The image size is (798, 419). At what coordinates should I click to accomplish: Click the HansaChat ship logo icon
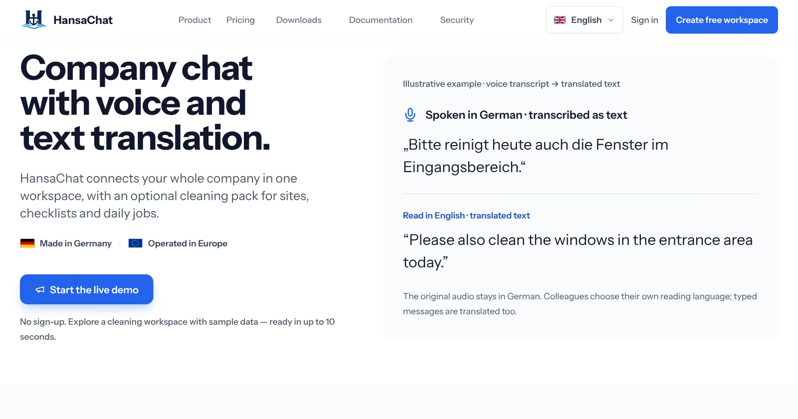point(34,19)
